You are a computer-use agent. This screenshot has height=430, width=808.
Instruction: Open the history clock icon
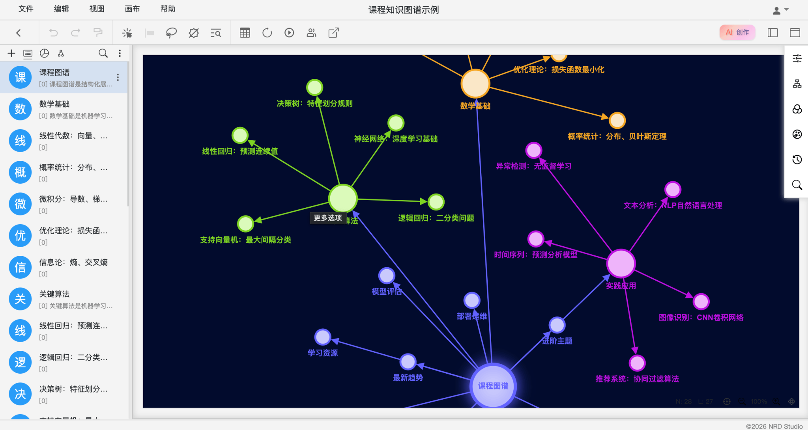coord(797,160)
